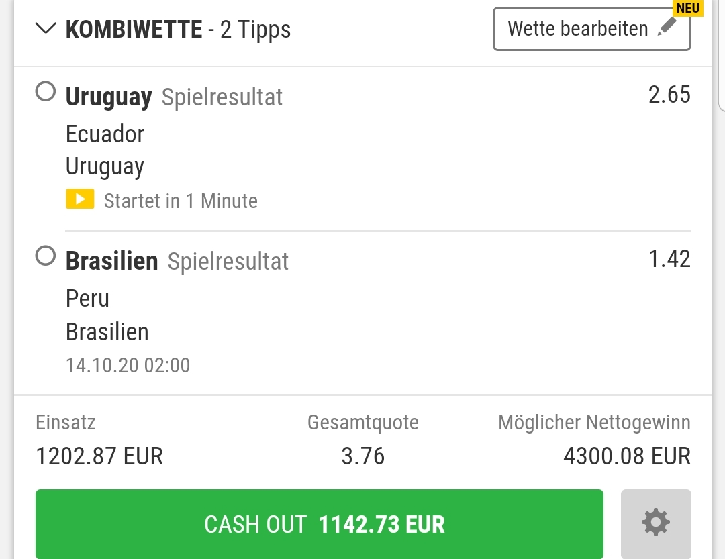This screenshot has width=725, height=559.
Task: Click the Einsatz amount 1202.87 EUR
Action: coord(99,456)
